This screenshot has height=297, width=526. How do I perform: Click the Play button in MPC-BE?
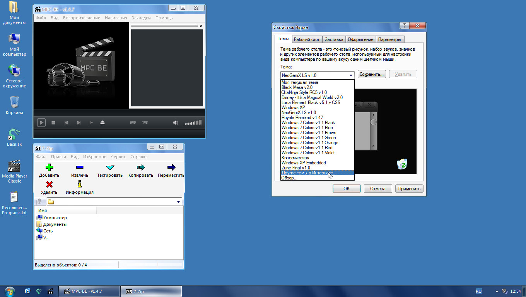(x=41, y=123)
